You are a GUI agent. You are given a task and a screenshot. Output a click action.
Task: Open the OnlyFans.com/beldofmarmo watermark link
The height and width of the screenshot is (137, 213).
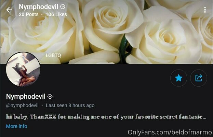click(x=170, y=132)
